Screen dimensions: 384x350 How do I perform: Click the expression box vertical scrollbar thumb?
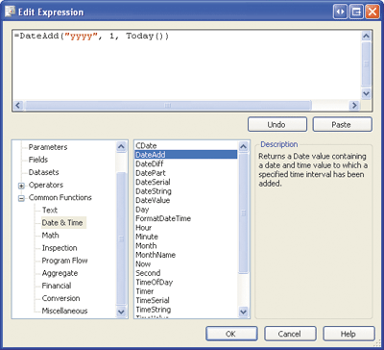pyautogui.click(x=366, y=64)
